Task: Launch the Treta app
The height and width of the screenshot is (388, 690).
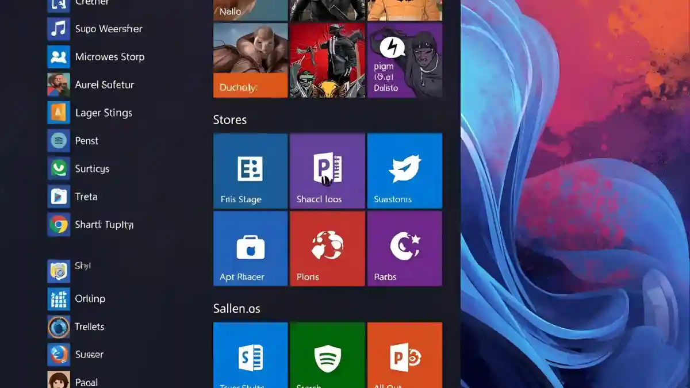Action: click(x=86, y=197)
